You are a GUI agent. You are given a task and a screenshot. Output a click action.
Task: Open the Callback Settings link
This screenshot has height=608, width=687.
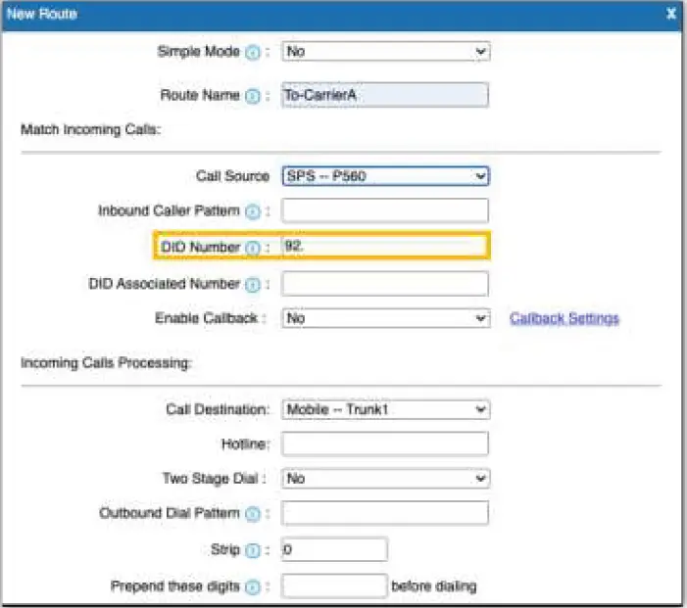coord(564,318)
